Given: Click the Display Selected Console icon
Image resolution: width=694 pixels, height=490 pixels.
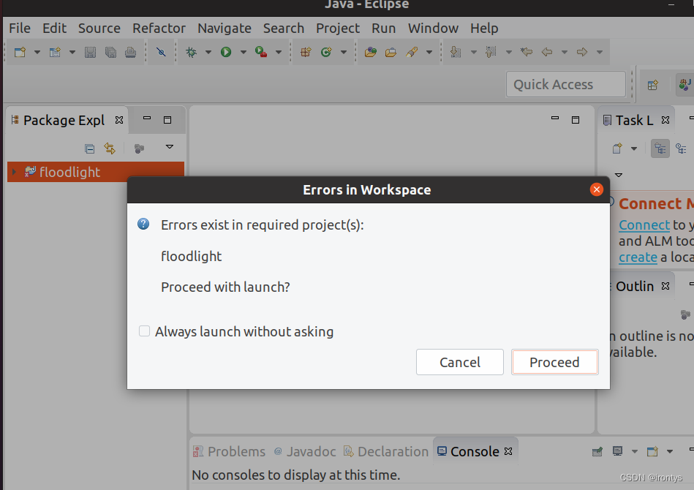Looking at the screenshot, I should click(x=617, y=451).
